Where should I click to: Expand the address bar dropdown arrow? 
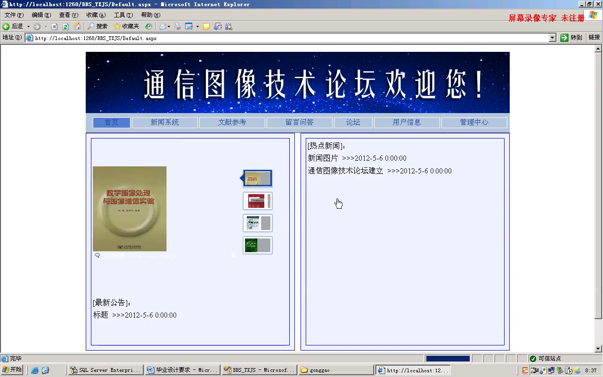553,38
